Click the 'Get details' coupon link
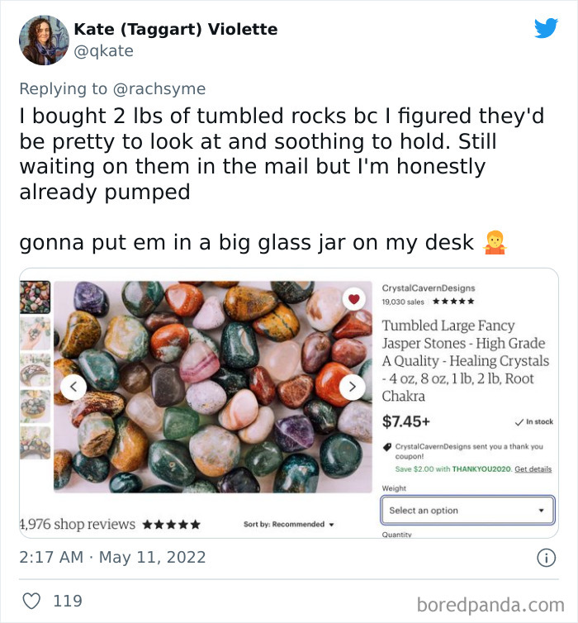Image resolution: width=578 pixels, height=623 pixels. pyautogui.click(x=533, y=469)
